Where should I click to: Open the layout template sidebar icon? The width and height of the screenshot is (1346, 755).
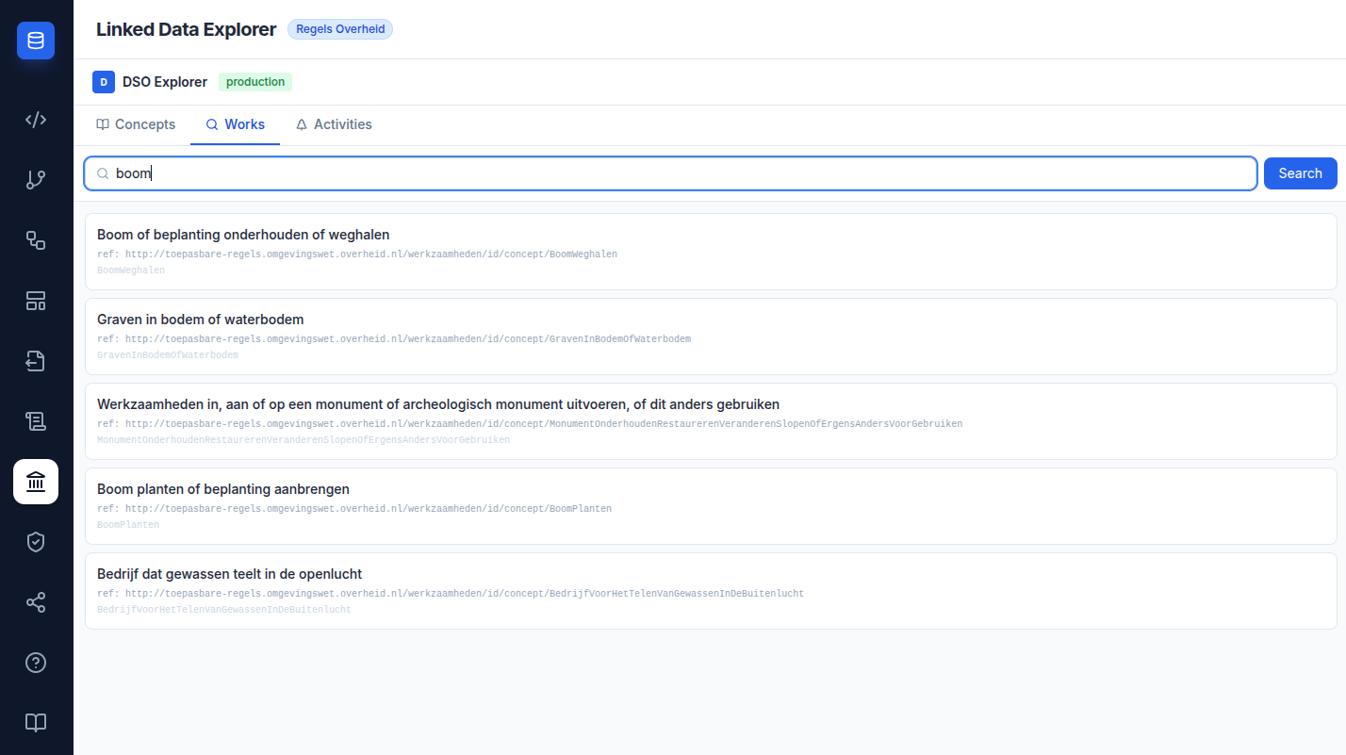coord(36,301)
